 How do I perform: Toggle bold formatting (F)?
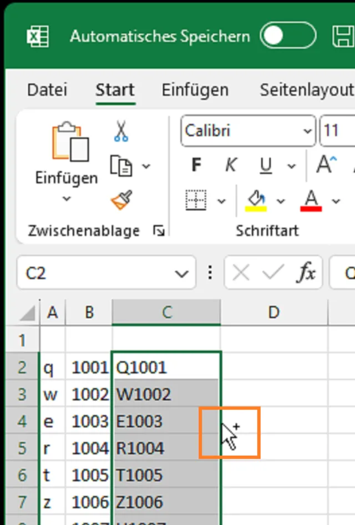coord(196,165)
